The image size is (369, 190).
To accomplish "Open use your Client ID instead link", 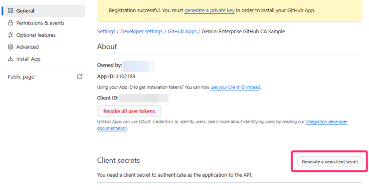I will (235, 87).
